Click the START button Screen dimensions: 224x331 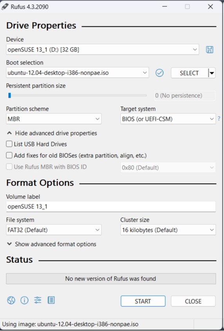click(x=143, y=301)
